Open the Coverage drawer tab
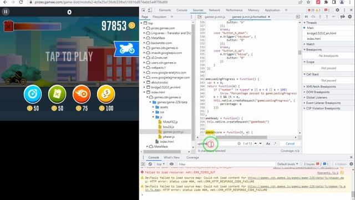Viewport: 355px width, 200px height. (192, 157)
